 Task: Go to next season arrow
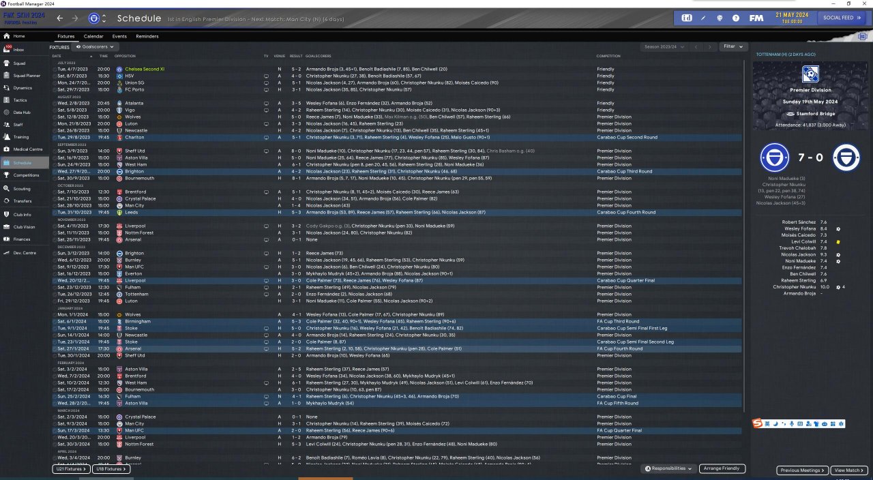coord(710,46)
